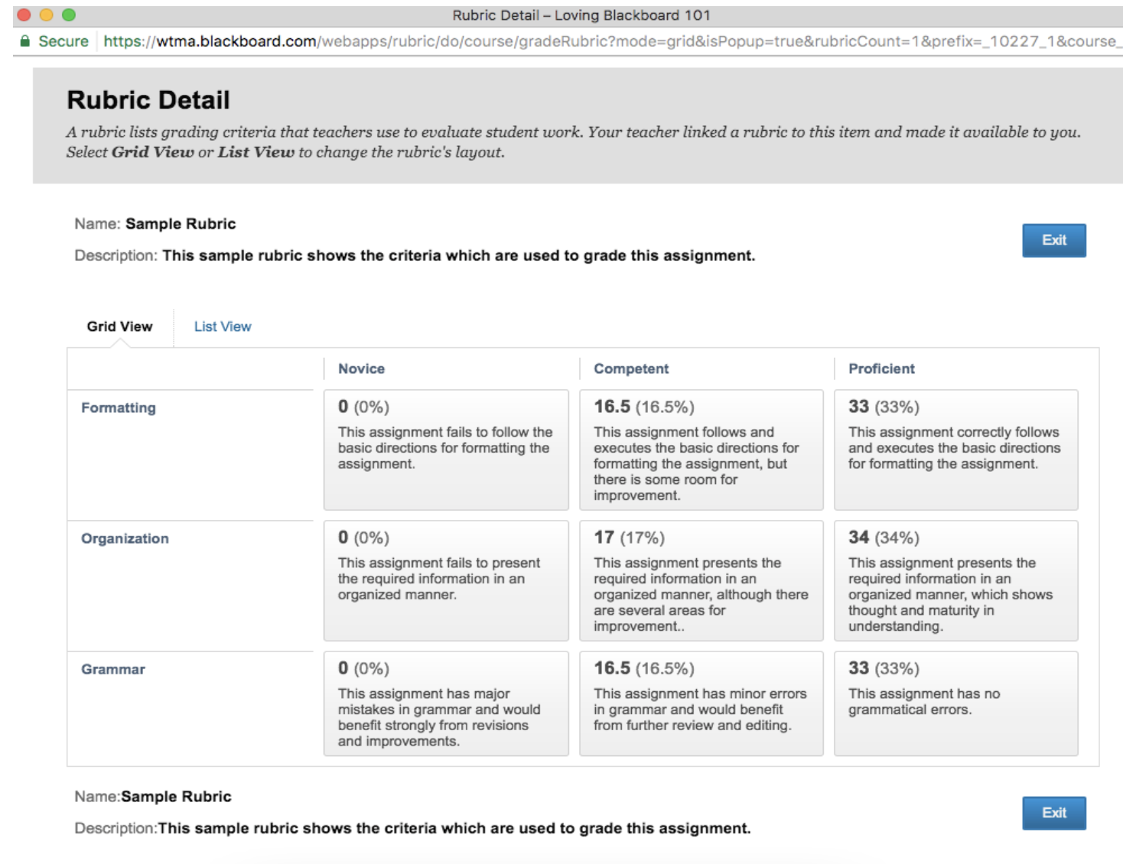Click the Competent column header
Viewport: 1123px width, 864px height.
click(x=631, y=369)
